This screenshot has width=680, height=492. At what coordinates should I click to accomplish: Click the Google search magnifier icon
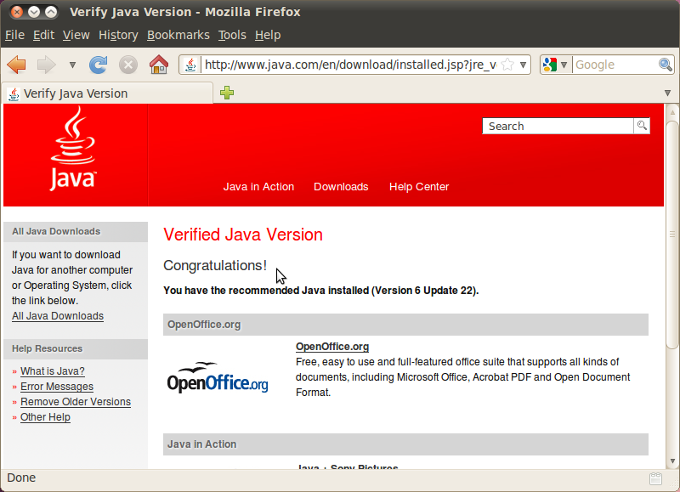click(x=666, y=65)
